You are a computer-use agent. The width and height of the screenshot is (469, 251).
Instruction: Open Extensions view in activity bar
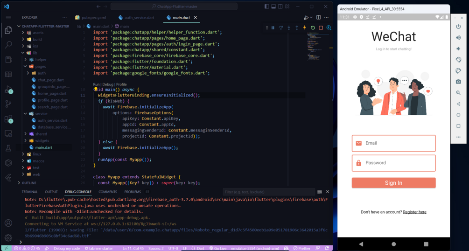coord(8,119)
